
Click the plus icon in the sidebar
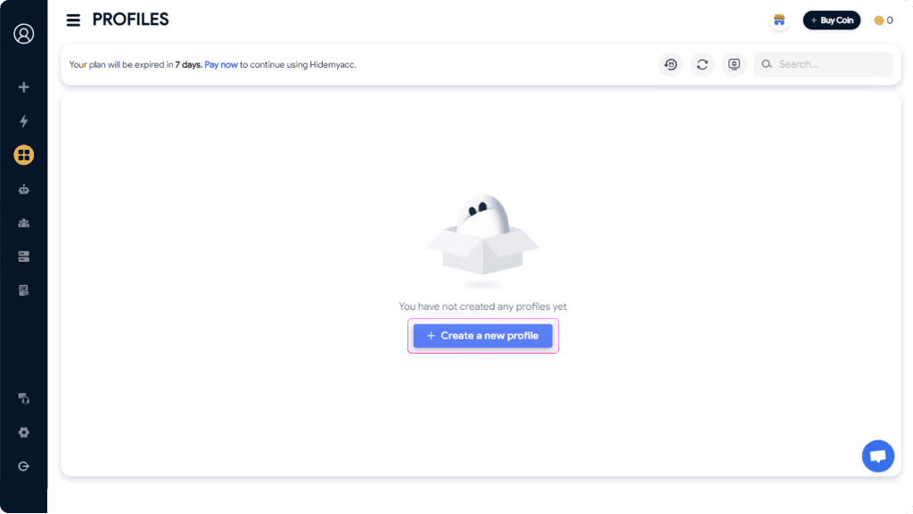[24, 87]
